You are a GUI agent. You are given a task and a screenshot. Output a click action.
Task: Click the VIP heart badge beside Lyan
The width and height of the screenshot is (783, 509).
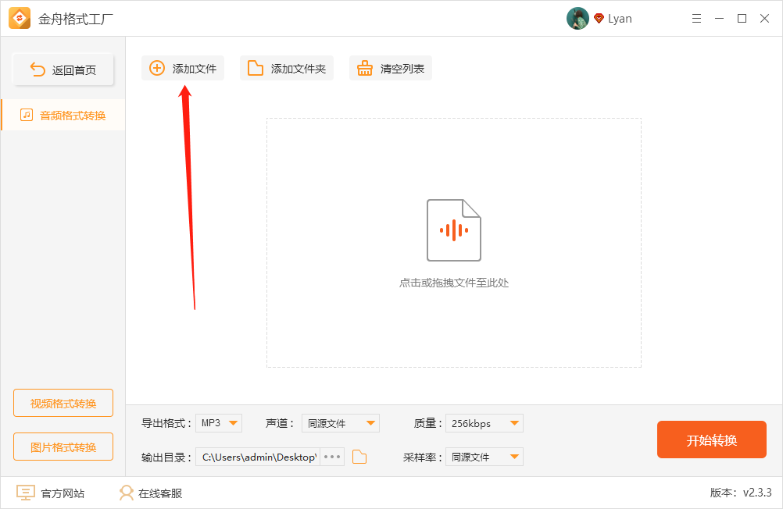(598, 18)
